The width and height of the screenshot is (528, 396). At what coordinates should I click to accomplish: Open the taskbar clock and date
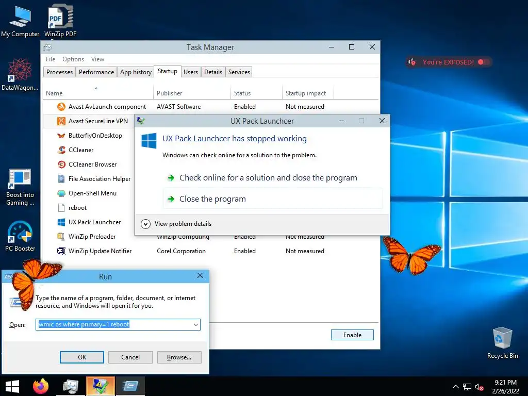(x=505, y=387)
